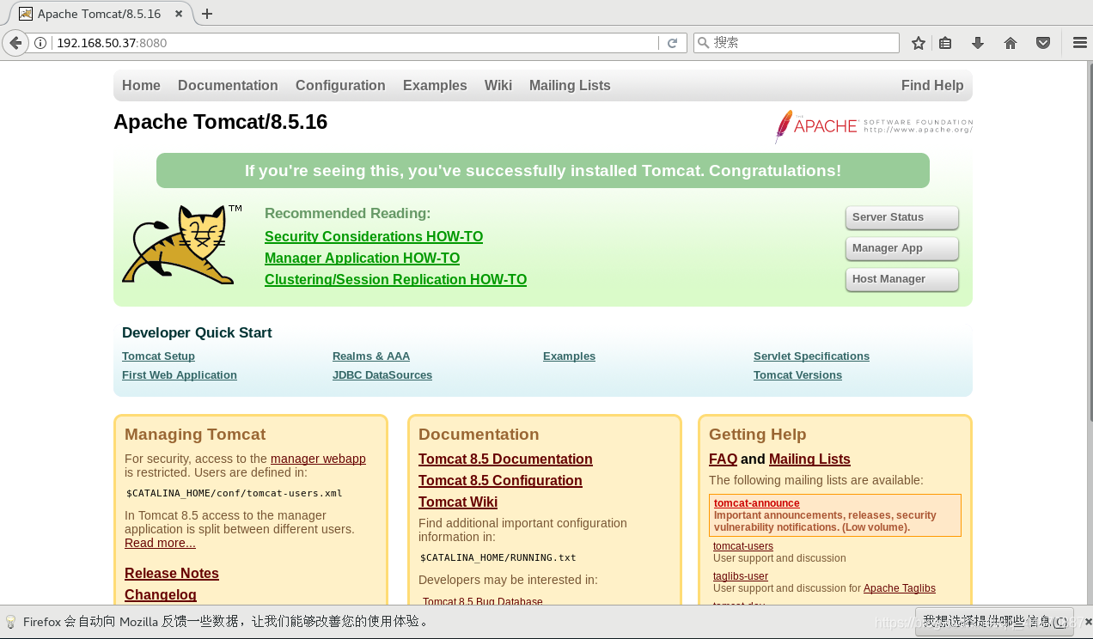This screenshot has width=1093, height=639.
Task: Click the green congratulations banner
Action: 543,170
